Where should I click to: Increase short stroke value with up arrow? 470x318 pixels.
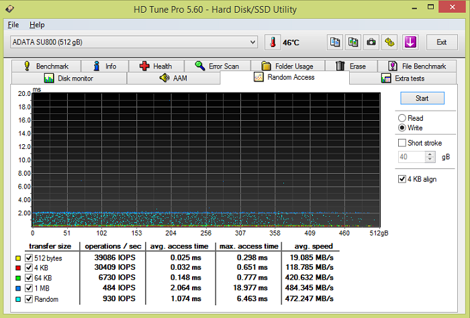pos(430,154)
